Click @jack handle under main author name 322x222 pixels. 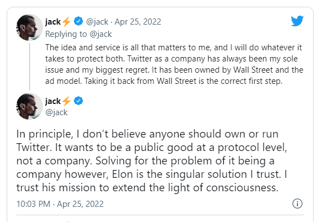click(x=56, y=112)
